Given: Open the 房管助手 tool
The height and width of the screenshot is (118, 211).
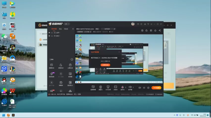Looking at the screenshot, I should click(61, 66).
